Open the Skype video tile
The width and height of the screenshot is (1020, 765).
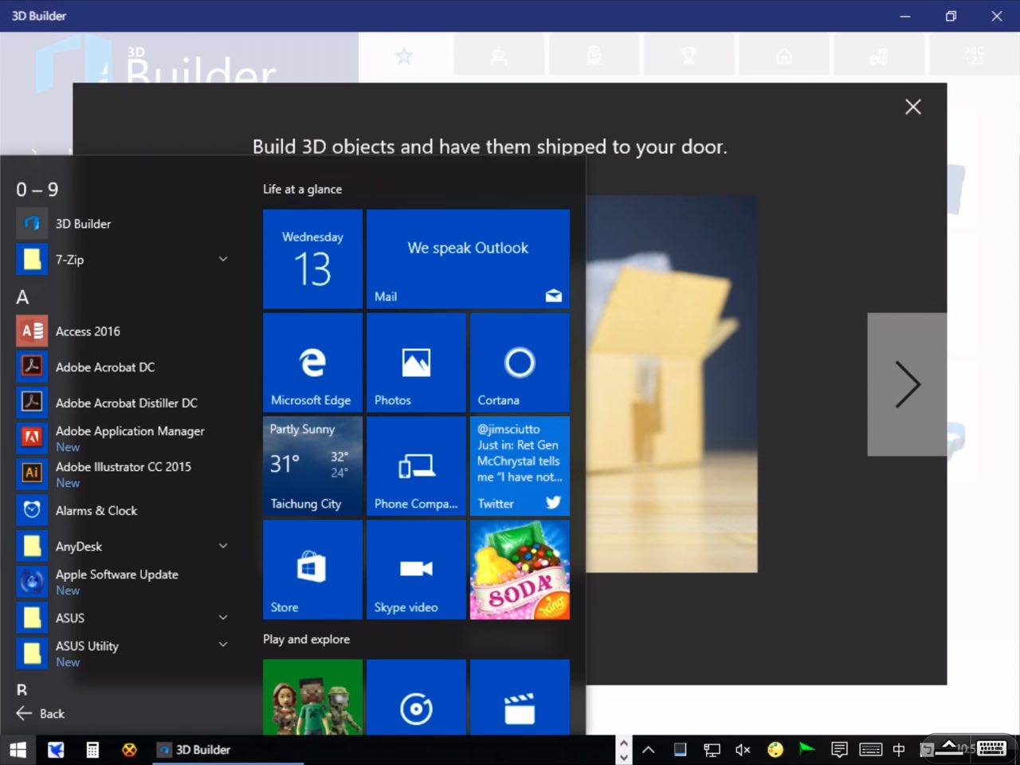[416, 570]
